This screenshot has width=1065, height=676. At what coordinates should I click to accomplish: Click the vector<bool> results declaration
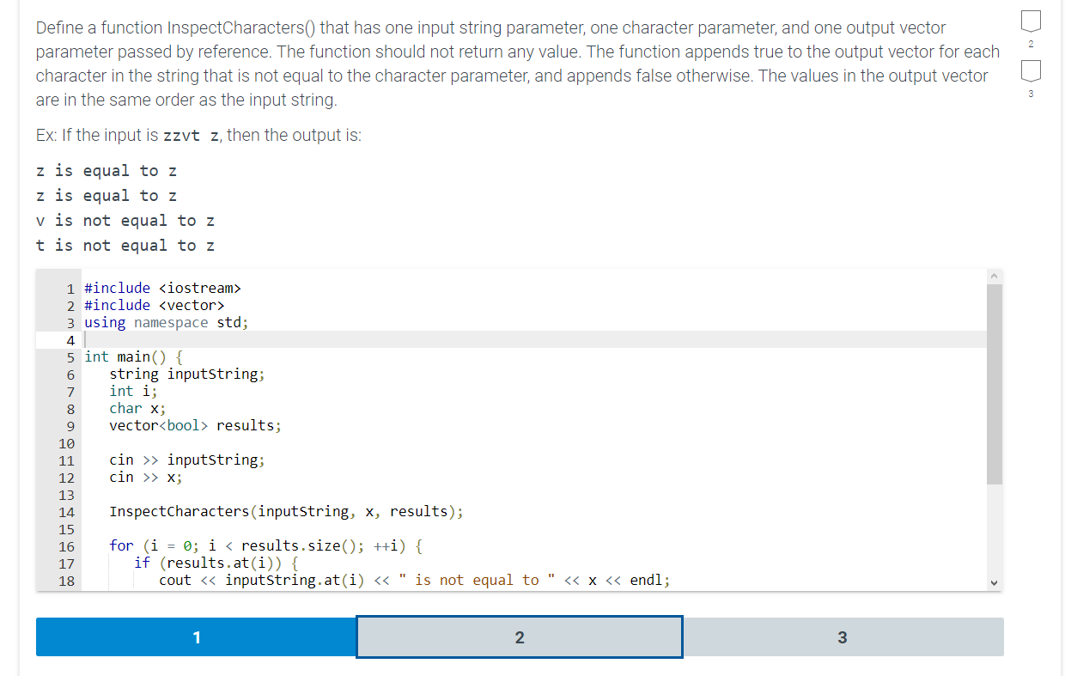pyautogui.click(x=193, y=425)
